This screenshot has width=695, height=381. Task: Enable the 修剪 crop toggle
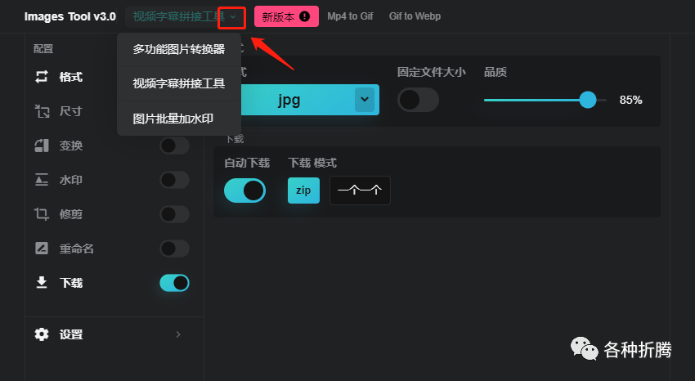tap(174, 214)
